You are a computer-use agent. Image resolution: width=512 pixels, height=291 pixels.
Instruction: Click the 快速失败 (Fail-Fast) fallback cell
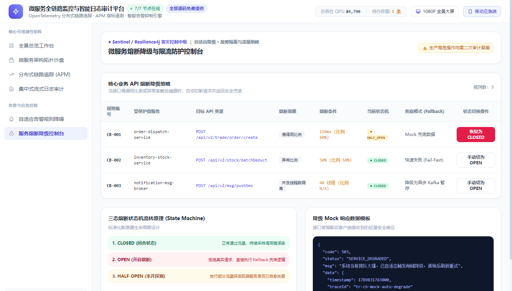point(424,160)
